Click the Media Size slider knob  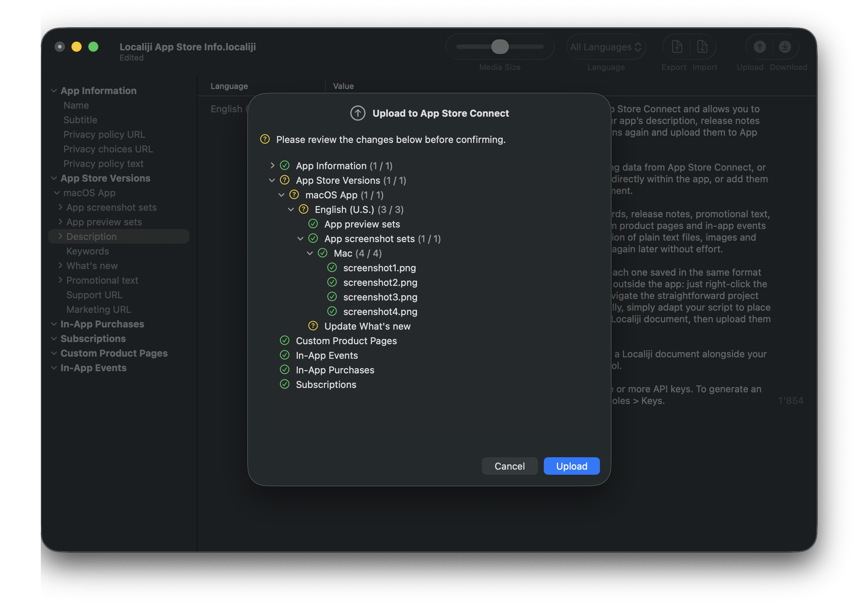click(x=500, y=47)
